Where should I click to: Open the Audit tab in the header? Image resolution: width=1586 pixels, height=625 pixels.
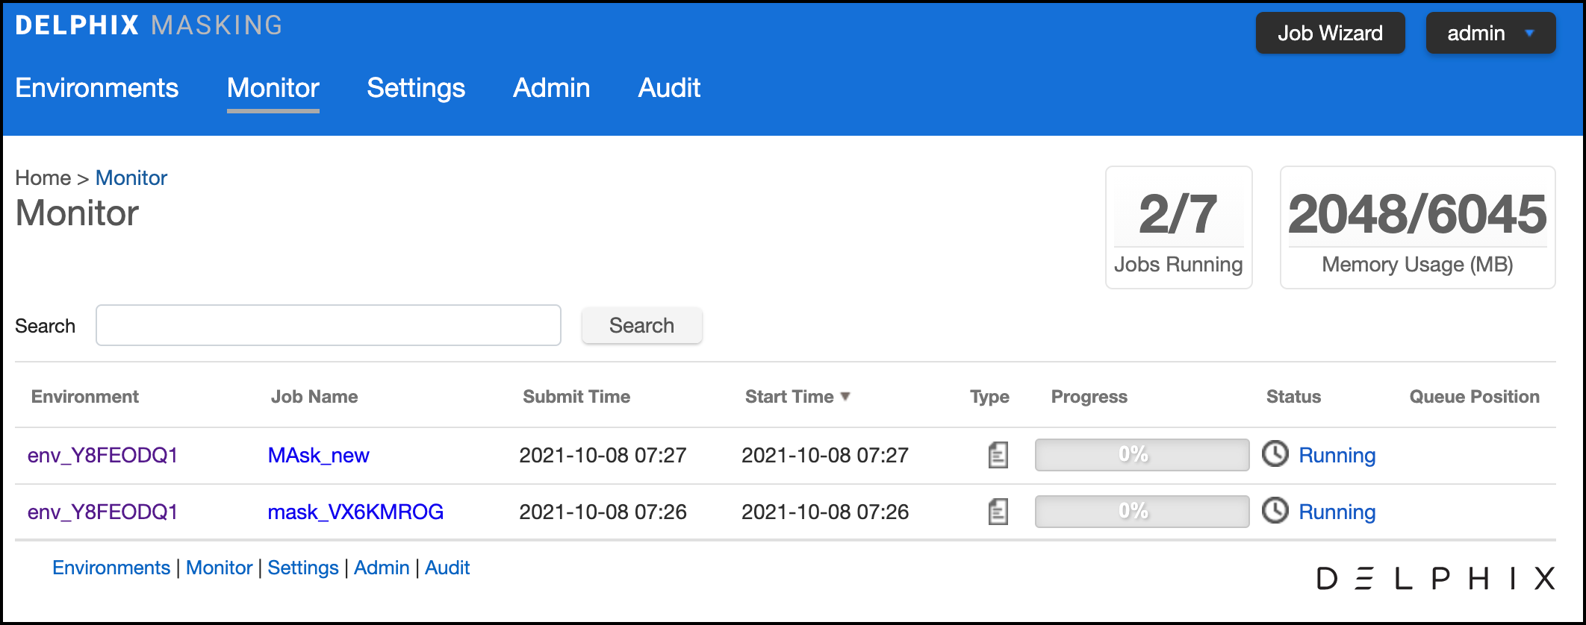pos(669,88)
